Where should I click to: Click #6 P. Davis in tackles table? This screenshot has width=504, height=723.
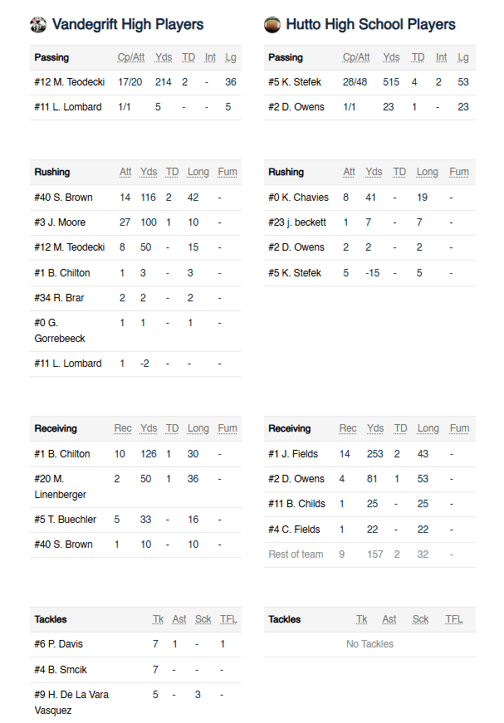[59, 644]
